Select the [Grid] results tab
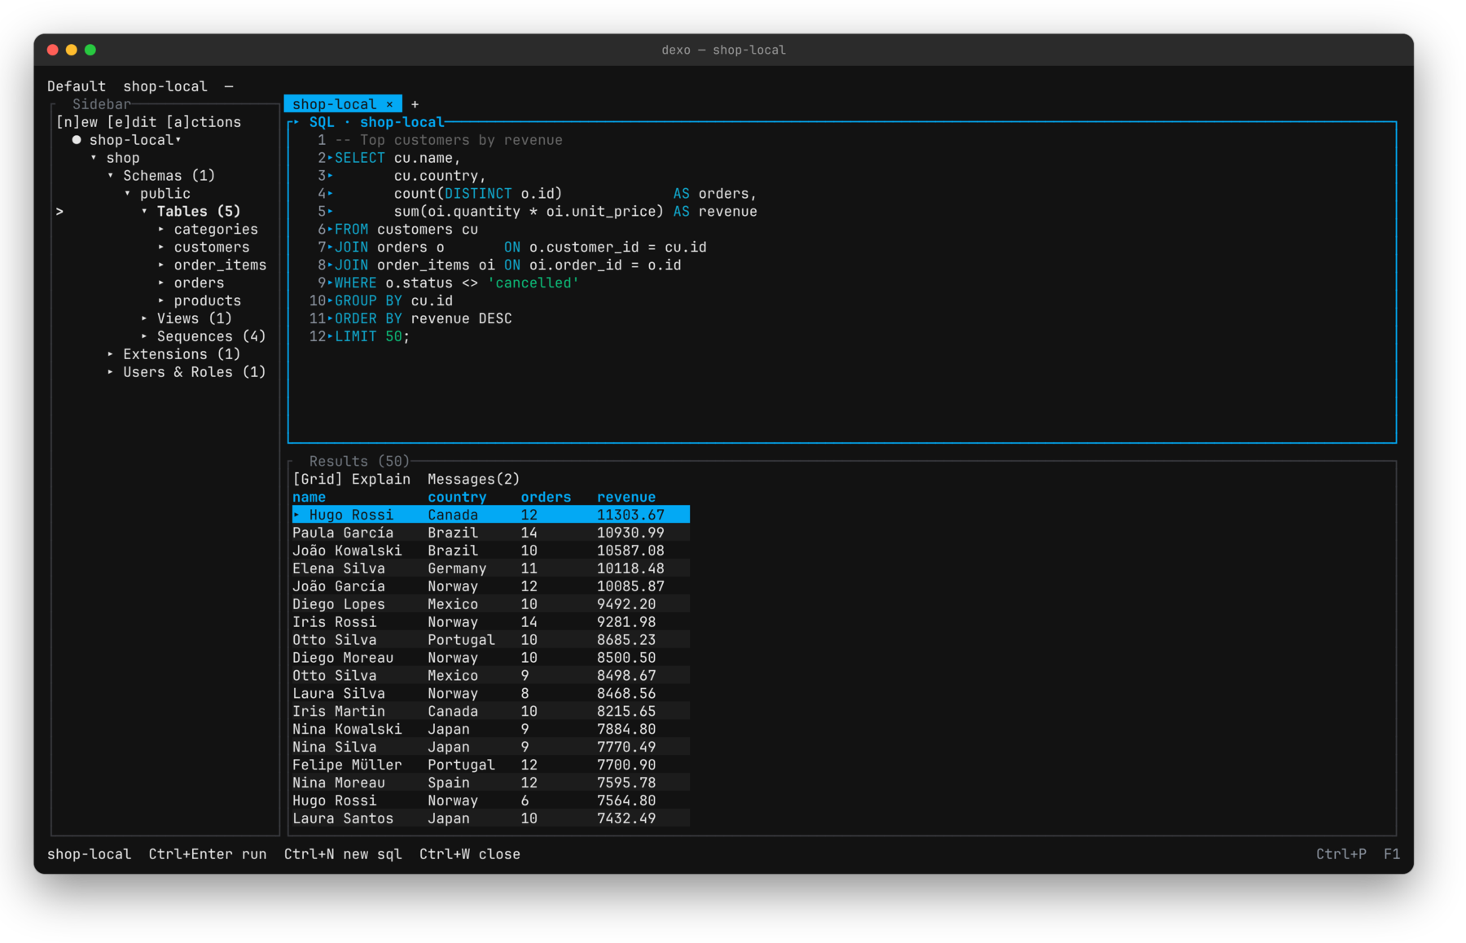Image resolution: width=1466 pixels, height=943 pixels. pos(318,480)
